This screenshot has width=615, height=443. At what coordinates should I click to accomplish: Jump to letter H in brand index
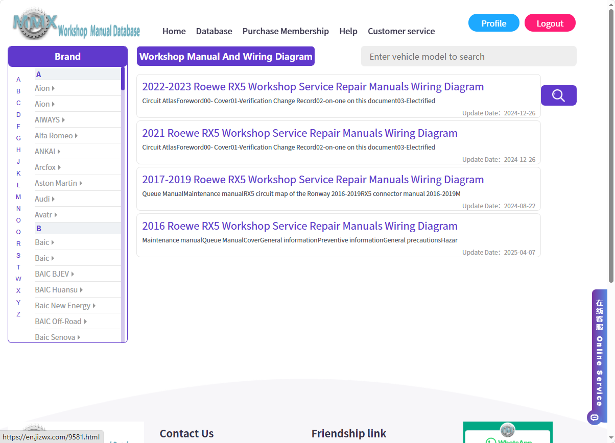18,150
